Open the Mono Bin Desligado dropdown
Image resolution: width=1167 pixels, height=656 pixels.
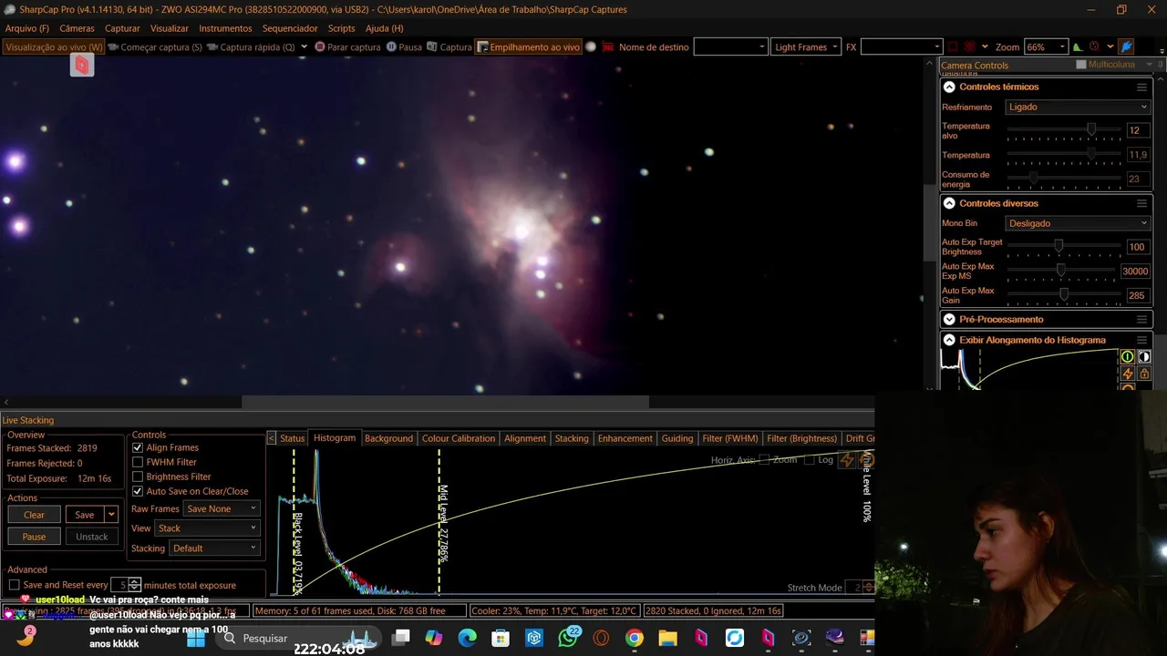[1078, 223]
